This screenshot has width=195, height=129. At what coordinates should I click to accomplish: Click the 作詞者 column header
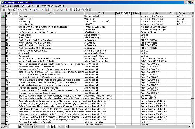[127, 13]
